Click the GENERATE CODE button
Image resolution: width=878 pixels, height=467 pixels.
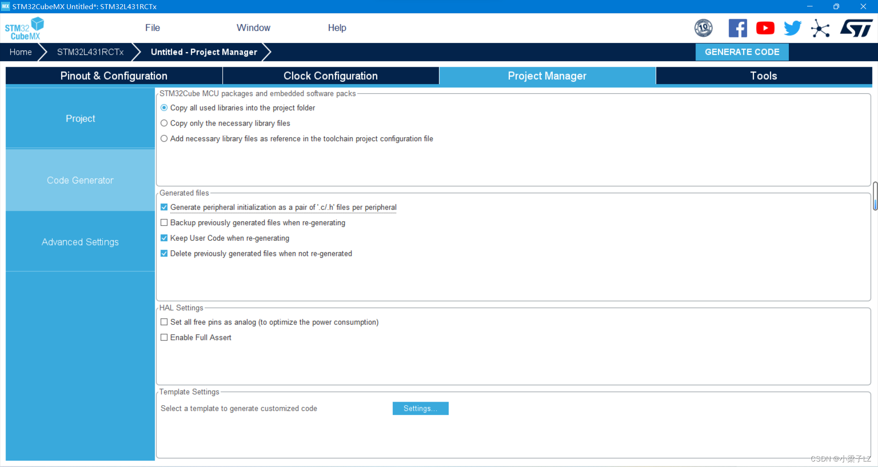(742, 52)
